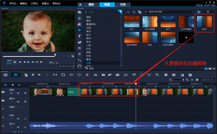Mute the 声音 voice track
This screenshot has height=134, width=217.
click(x=18, y=119)
